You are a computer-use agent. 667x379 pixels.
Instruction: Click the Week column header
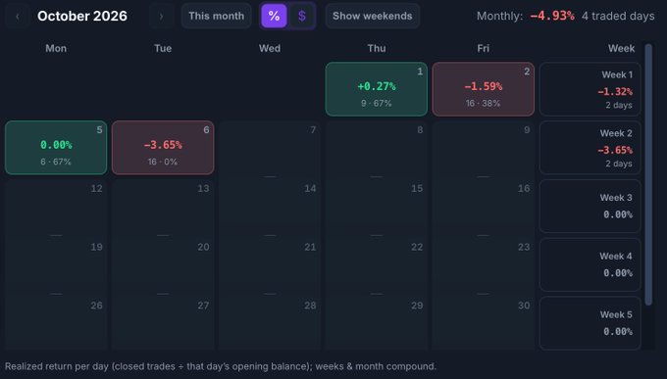click(622, 48)
